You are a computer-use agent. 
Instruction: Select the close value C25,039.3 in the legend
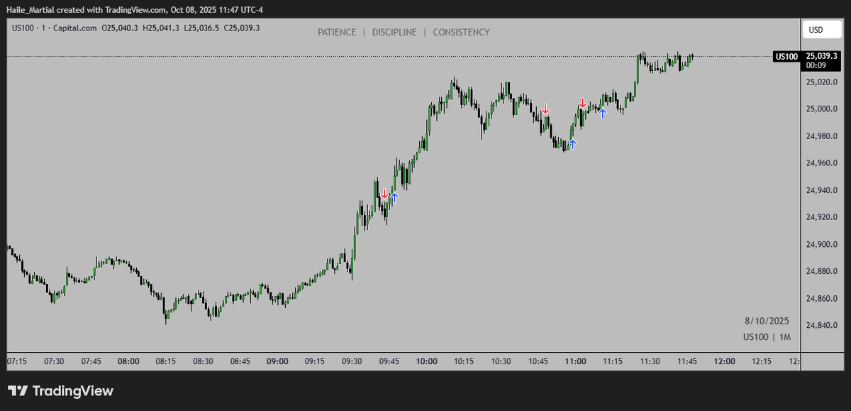click(x=241, y=28)
